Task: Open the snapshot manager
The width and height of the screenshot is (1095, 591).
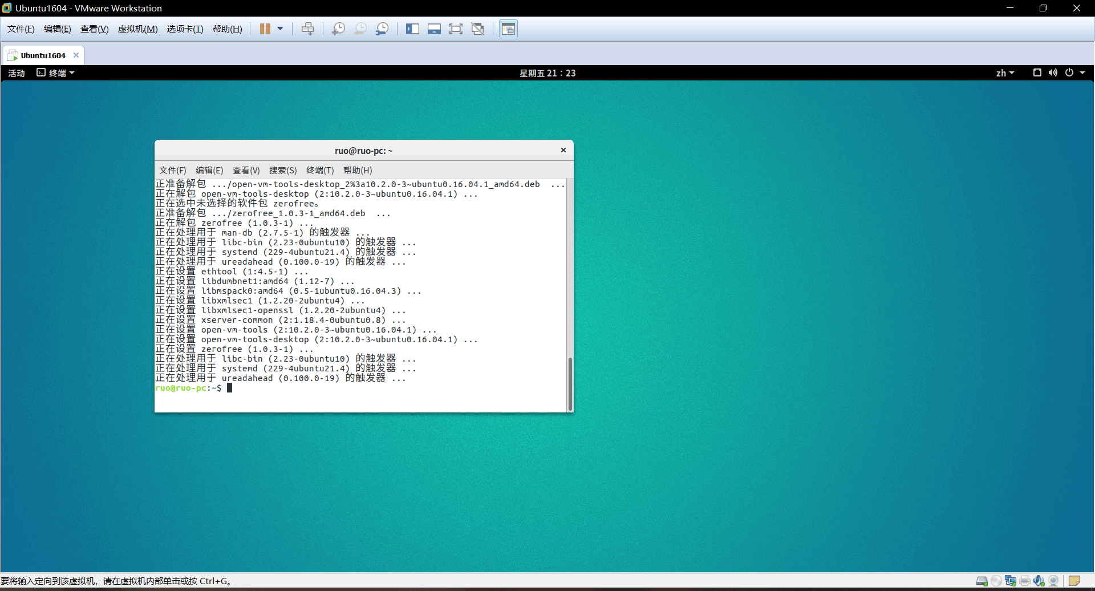Action: tap(382, 29)
